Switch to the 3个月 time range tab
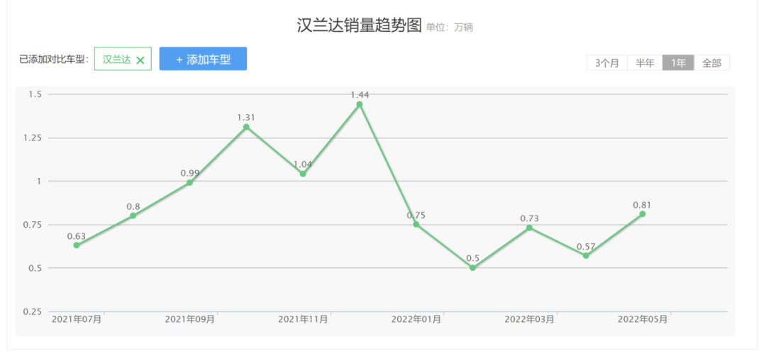Screen dimensions: 766x356 click(606, 62)
